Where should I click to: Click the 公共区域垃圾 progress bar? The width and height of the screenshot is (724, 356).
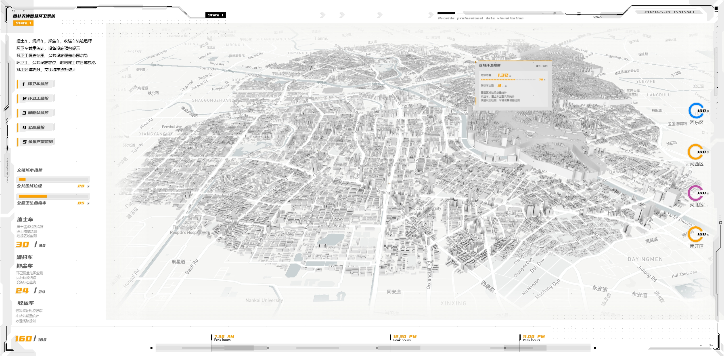53,179
